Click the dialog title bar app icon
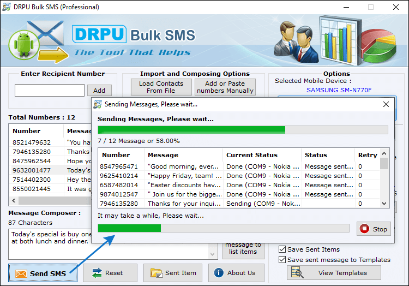The image size is (409, 286). (x=98, y=104)
